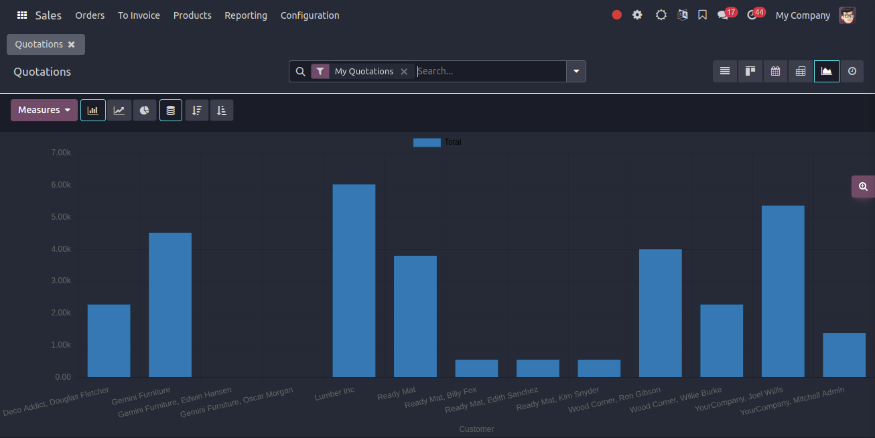Close the Quotations tab

[x=72, y=44]
